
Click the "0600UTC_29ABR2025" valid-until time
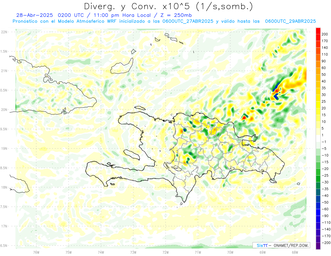pyautogui.click(x=290, y=21)
